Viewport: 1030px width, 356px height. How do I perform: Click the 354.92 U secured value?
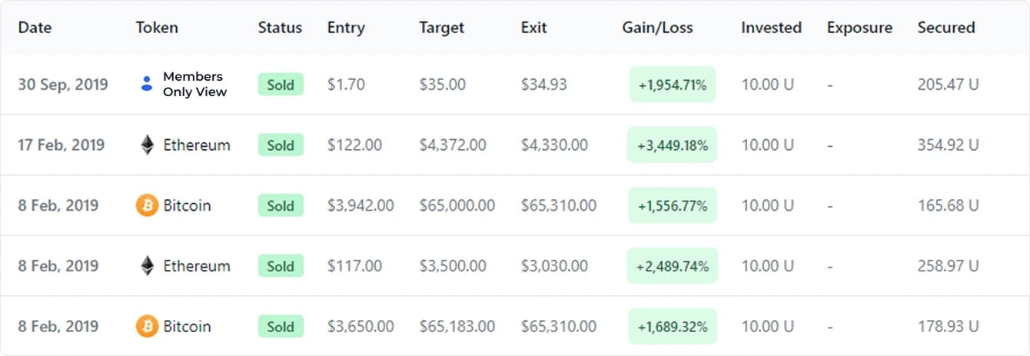click(x=949, y=145)
